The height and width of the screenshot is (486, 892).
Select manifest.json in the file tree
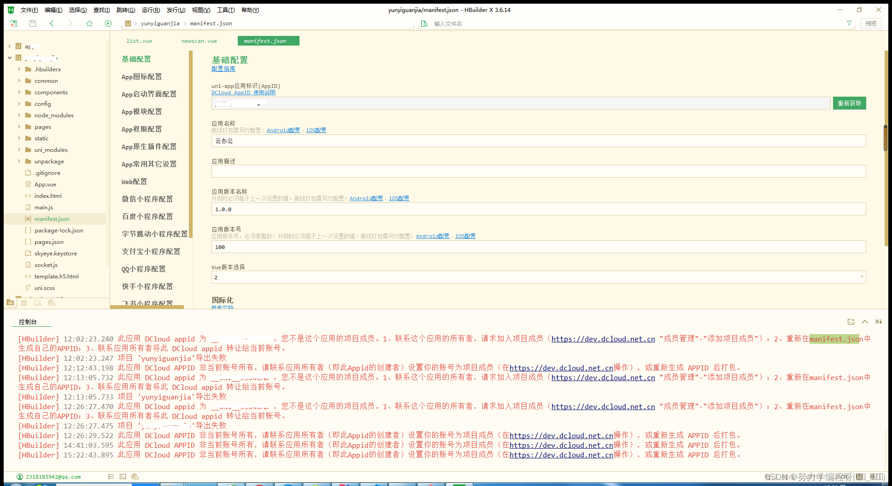(52, 219)
